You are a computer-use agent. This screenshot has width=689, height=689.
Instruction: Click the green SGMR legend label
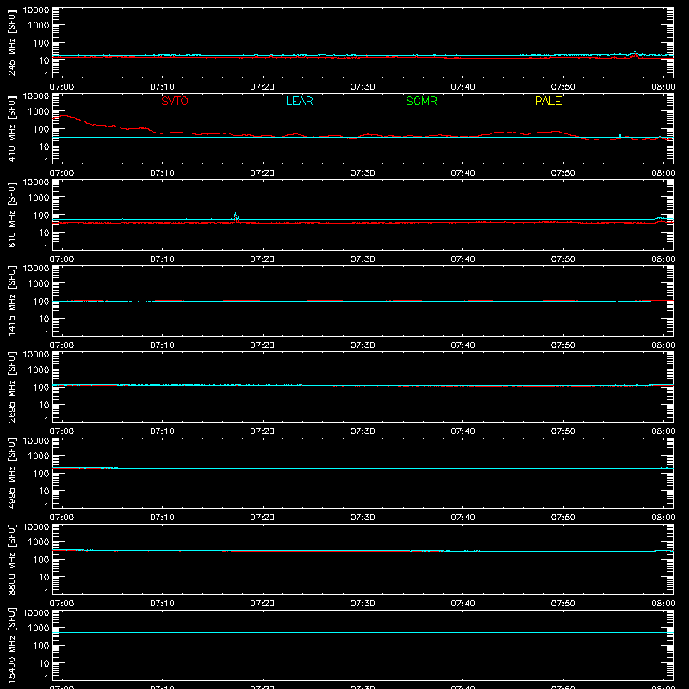[421, 101]
